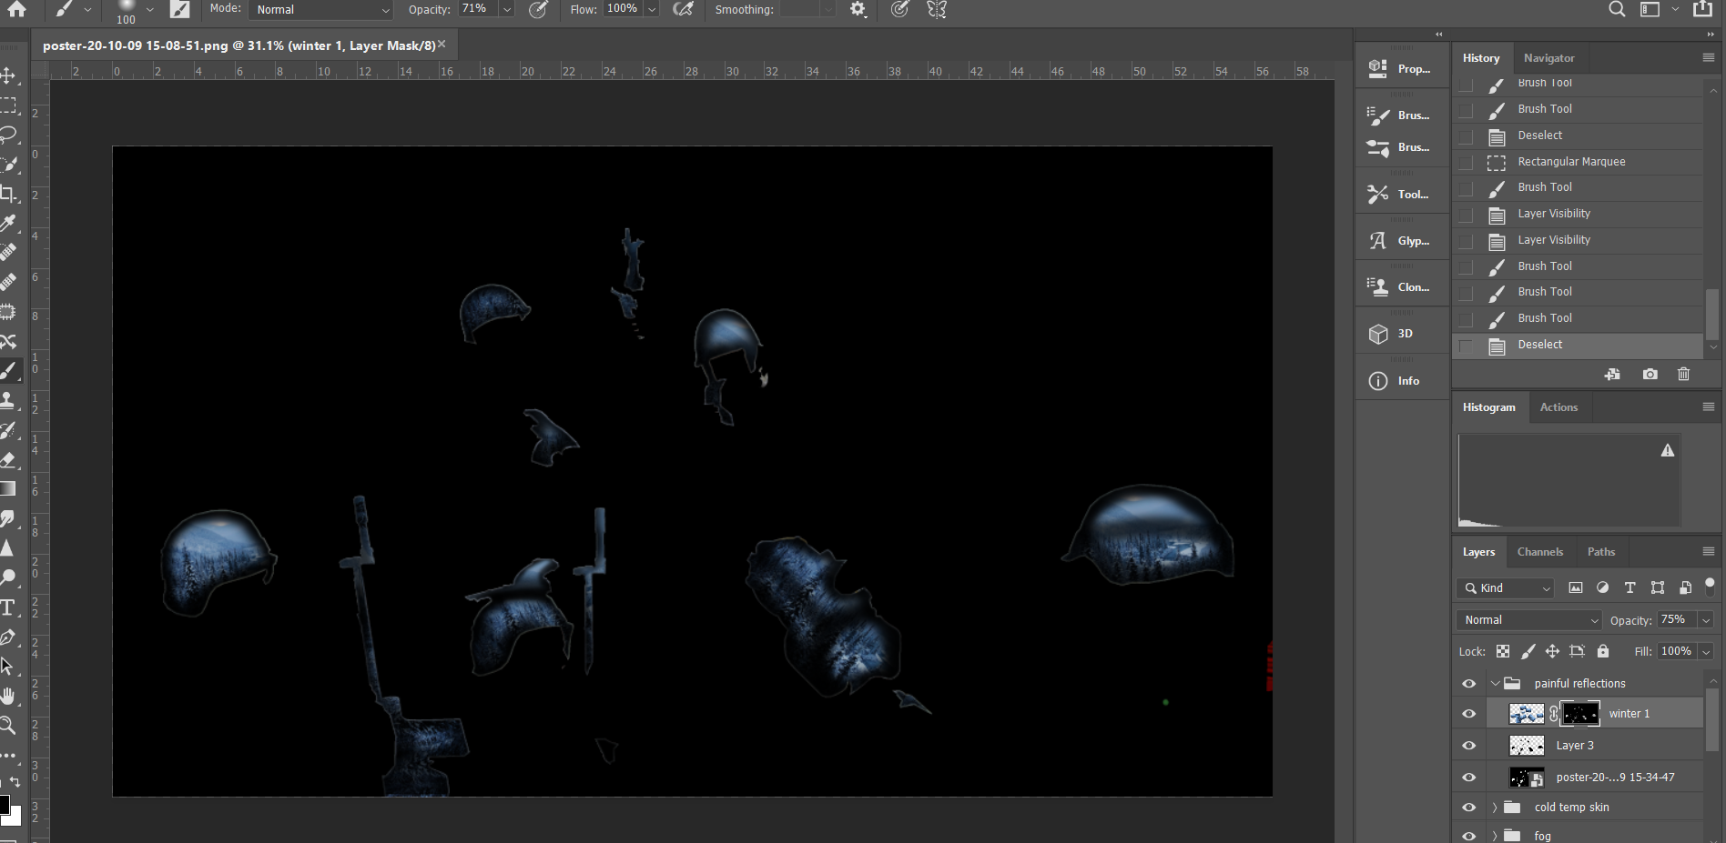Switch to the Navigator tab
Image resolution: width=1726 pixels, height=843 pixels.
tap(1548, 58)
